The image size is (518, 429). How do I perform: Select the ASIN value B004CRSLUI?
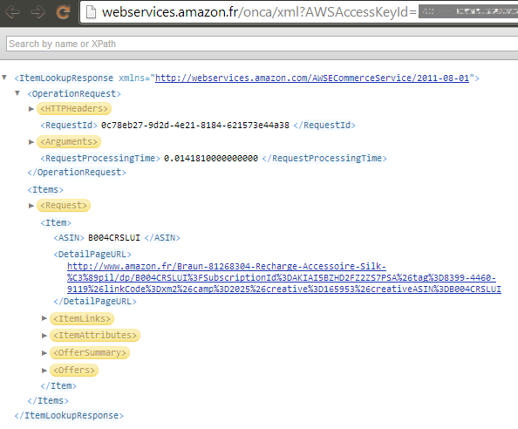pos(114,238)
